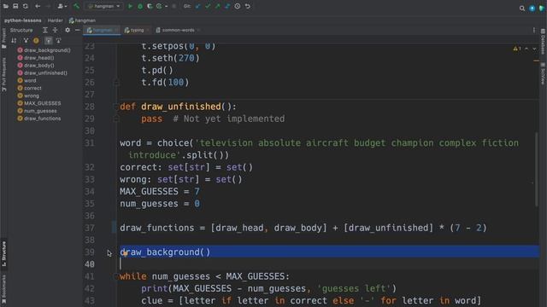Open the Profile run options dropdown arrow
Screen dimensions: 547x307
click(167, 6)
